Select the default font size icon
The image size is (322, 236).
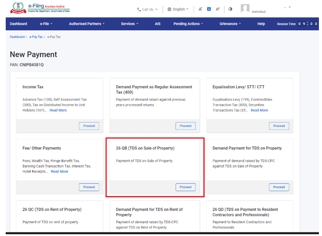click(x=209, y=9)
